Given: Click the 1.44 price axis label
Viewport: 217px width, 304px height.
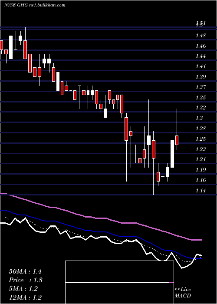Looking at the screenshot, I should click(x=201, y=56).
